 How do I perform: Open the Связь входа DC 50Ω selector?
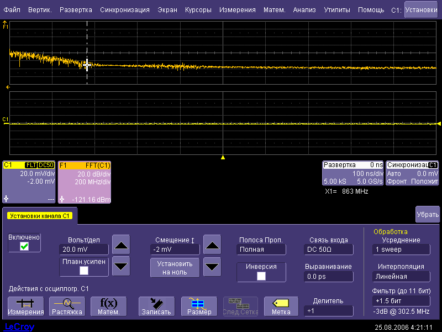click(x=328, y=250)
